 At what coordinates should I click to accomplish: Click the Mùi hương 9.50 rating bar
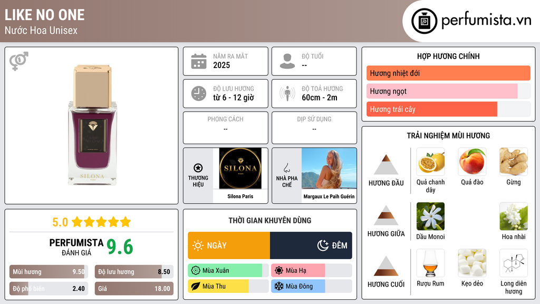pos(49,272)
